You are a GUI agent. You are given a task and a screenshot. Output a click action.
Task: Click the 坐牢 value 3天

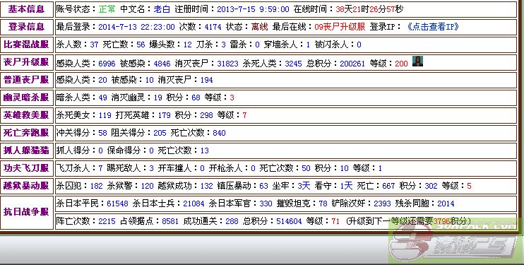pos(304,186)
